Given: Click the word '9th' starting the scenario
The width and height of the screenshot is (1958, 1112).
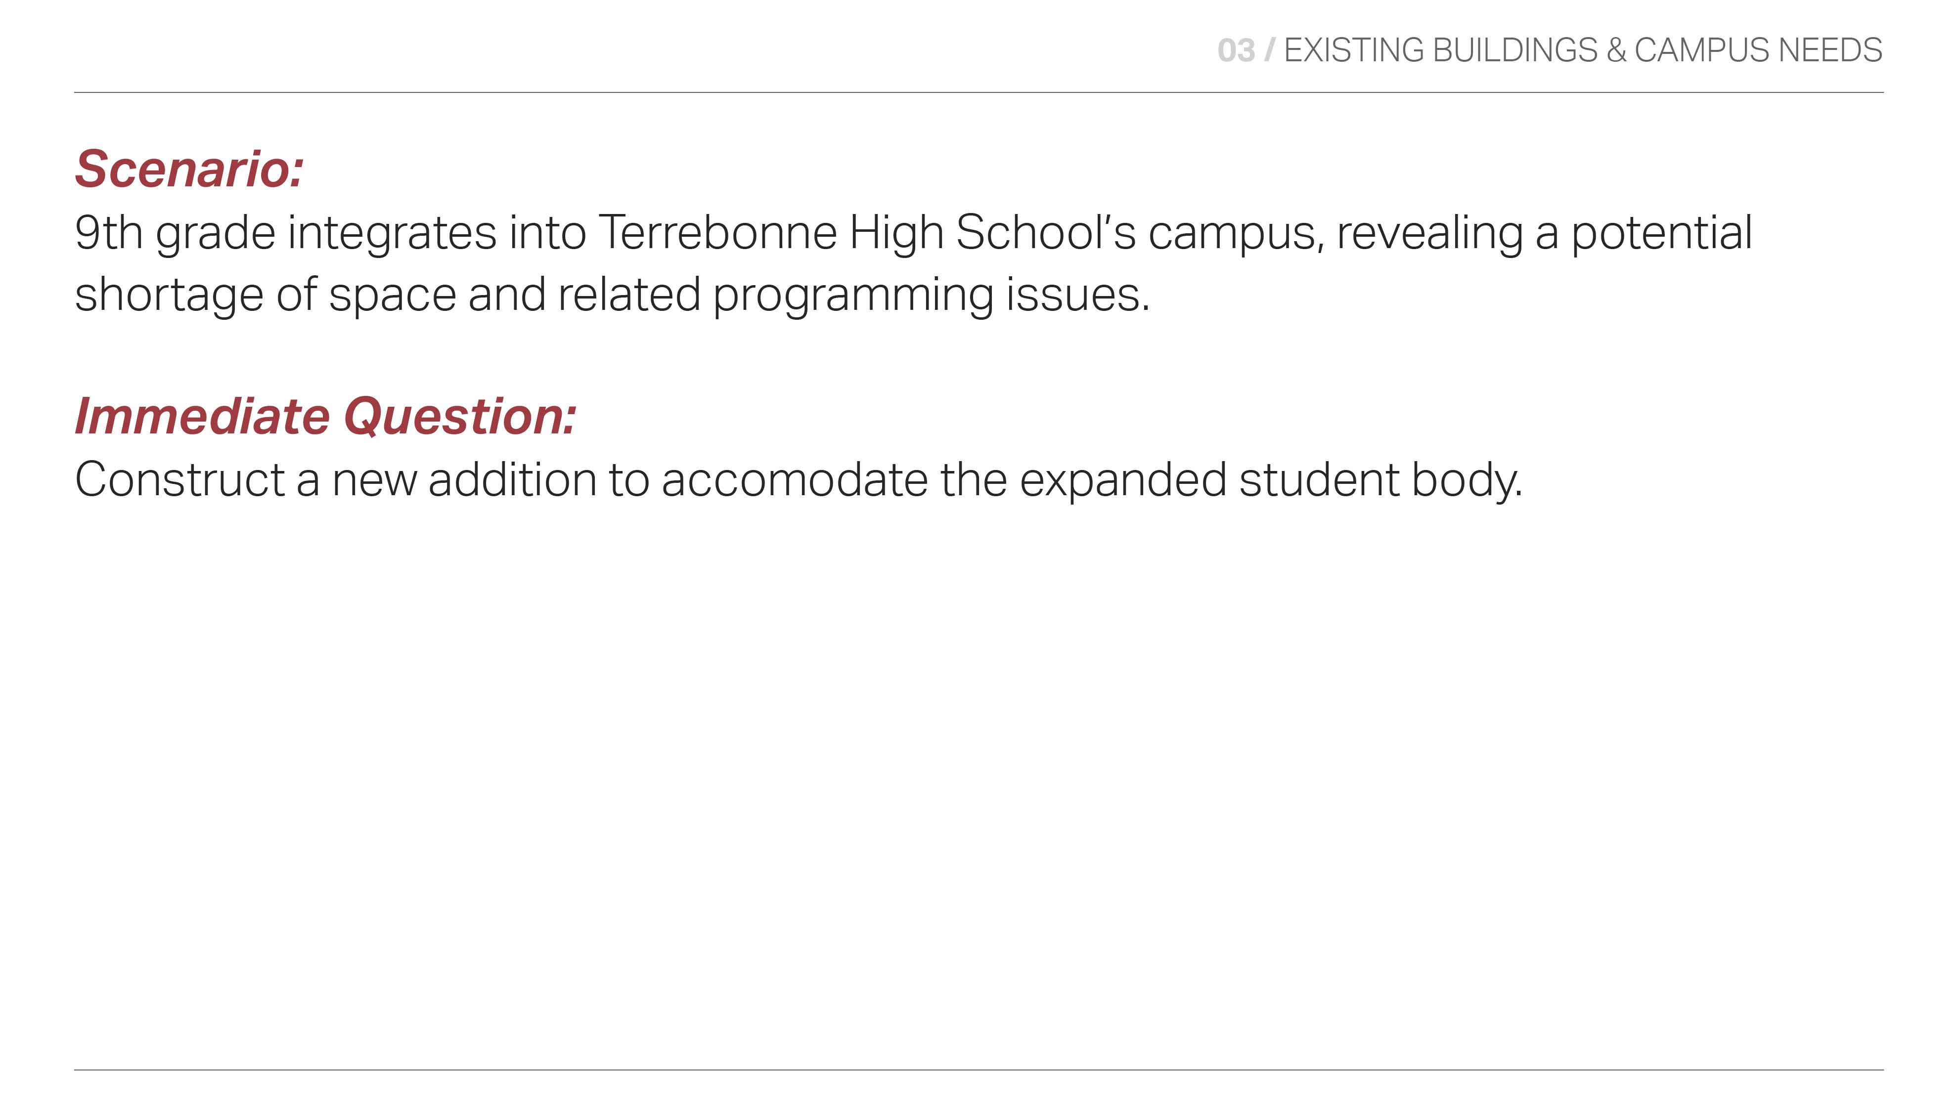Looking at the screenshot, I should point(108,232).
